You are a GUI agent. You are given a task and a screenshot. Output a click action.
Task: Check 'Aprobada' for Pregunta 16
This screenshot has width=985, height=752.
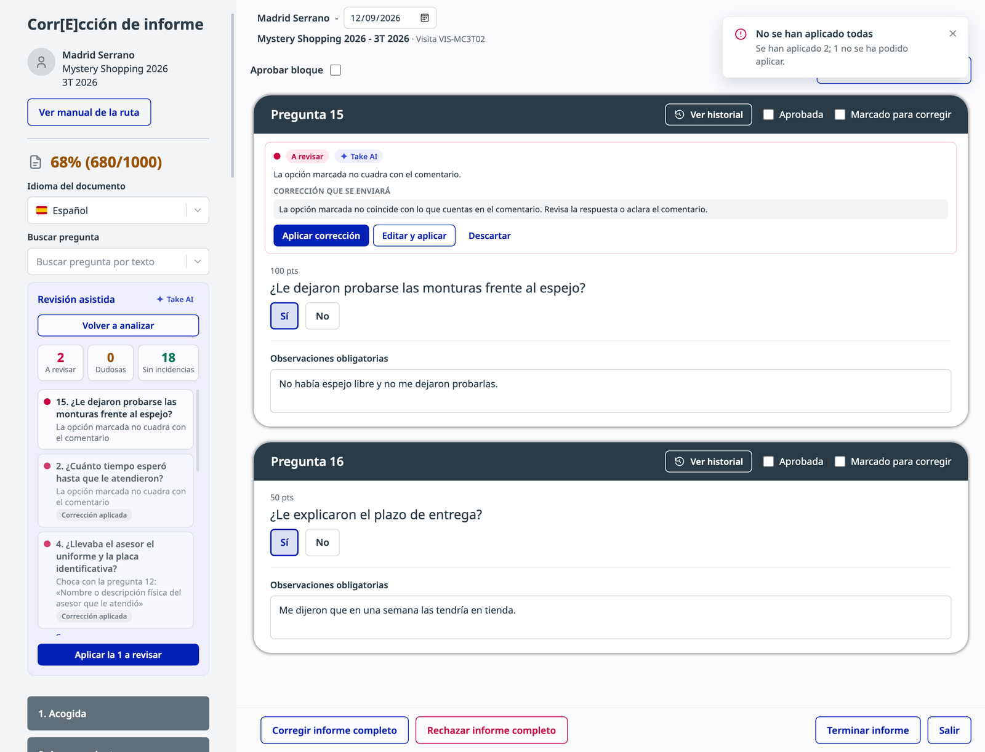tap(768, 462)
